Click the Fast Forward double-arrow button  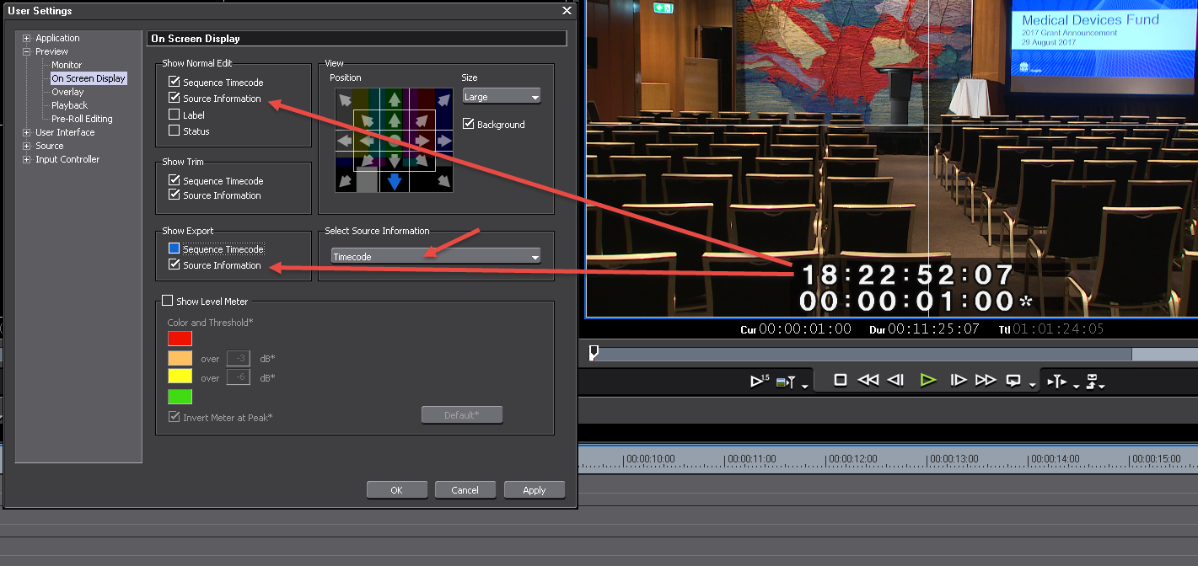click(x=986, y=380)
